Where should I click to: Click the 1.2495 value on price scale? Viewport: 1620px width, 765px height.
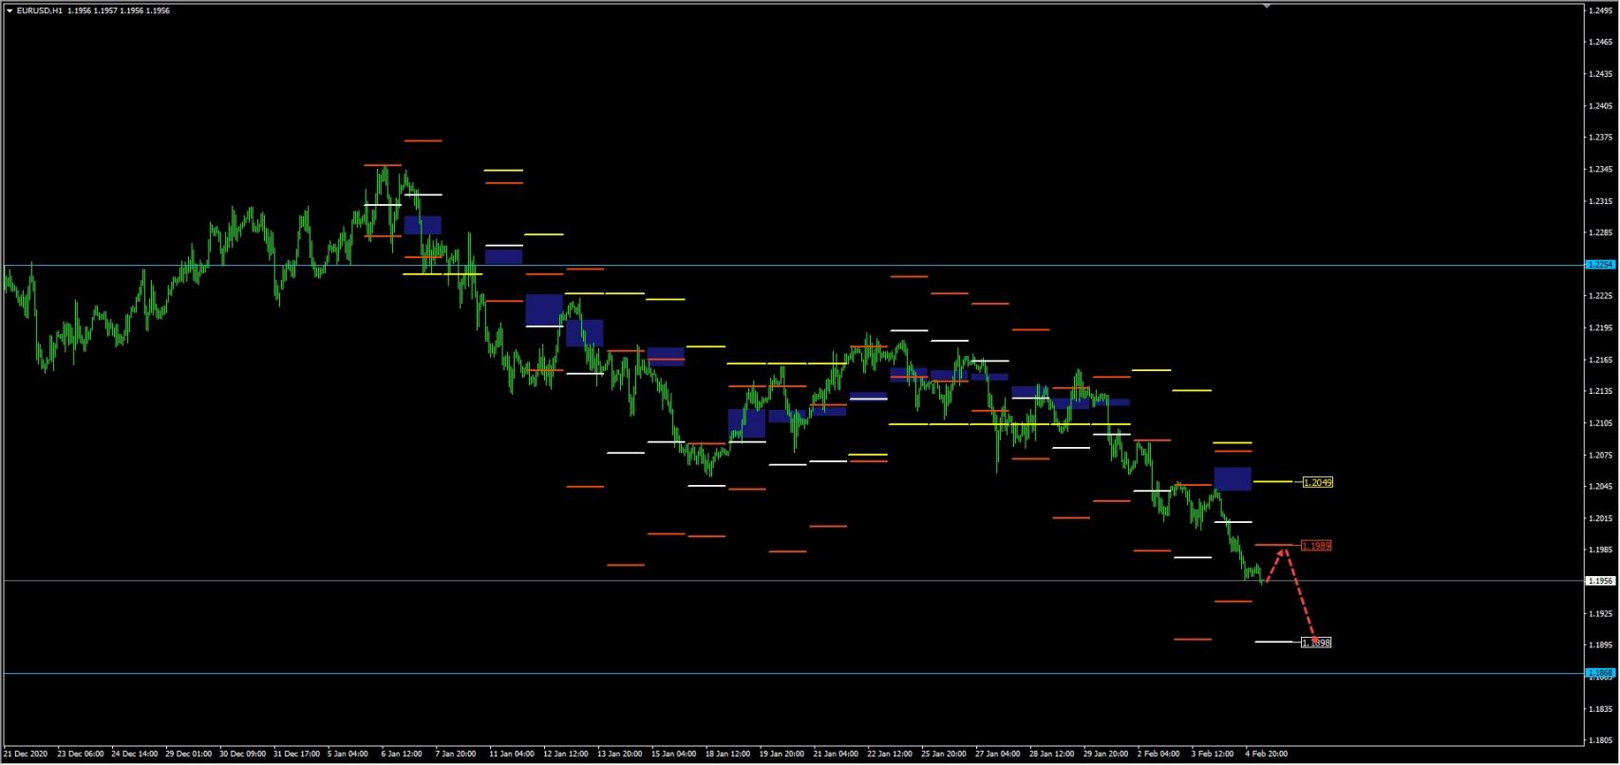point(1601,11)
